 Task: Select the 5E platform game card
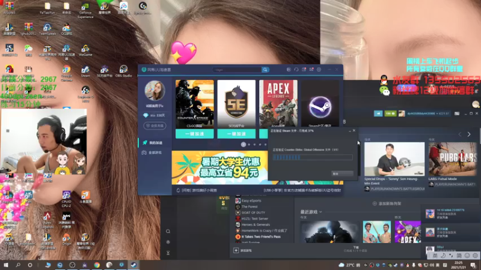tap(236, 104)
